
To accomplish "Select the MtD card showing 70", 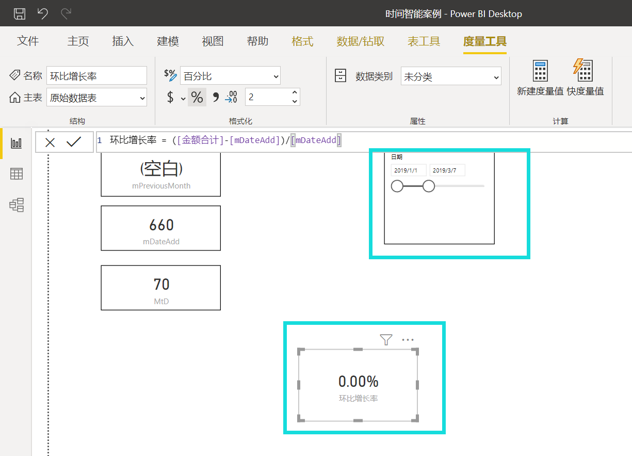I will [161, 288].
